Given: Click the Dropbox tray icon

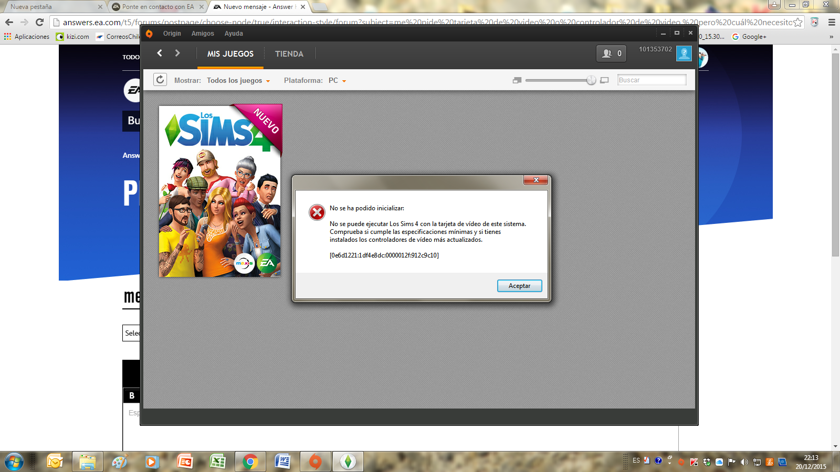Looking at the screenshot, I should [707, 462].
